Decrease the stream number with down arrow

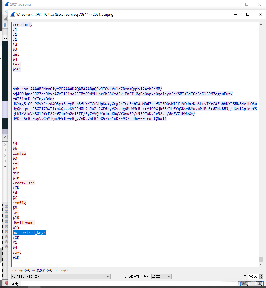pyautogui.click(x=261, y=278)
